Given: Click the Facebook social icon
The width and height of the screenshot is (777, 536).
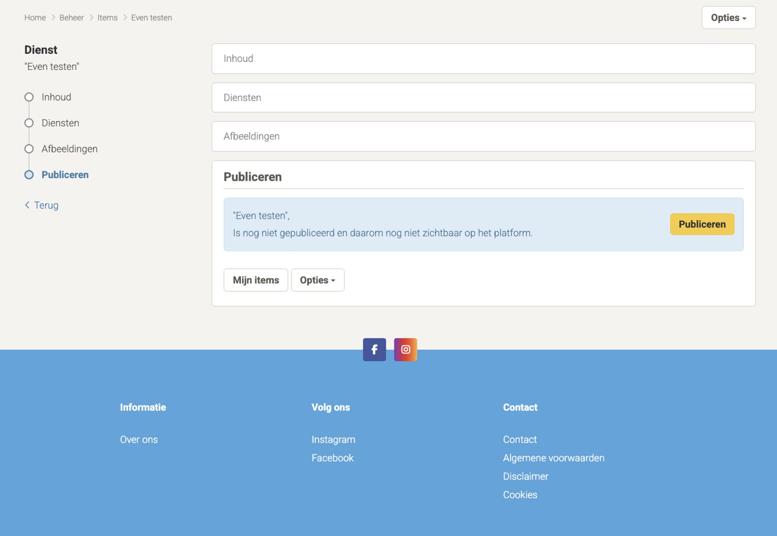Looking at the screenshot, I should (x=374, y=349).
